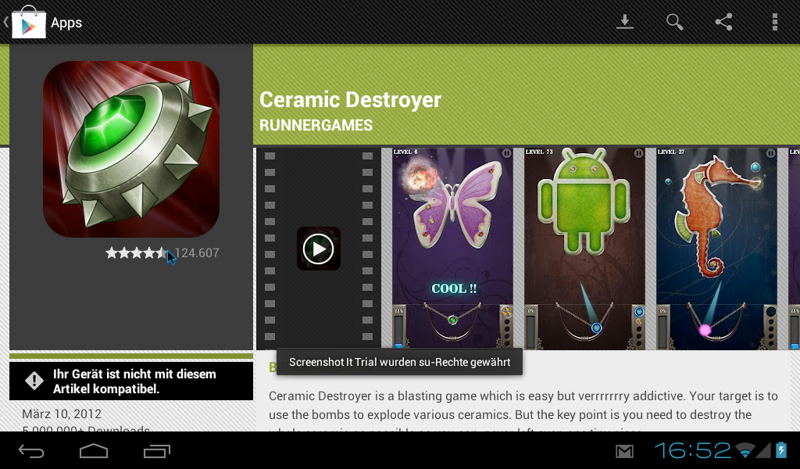Share this app via share icon
Screen dimensions: 800x469
pos(723,22)
